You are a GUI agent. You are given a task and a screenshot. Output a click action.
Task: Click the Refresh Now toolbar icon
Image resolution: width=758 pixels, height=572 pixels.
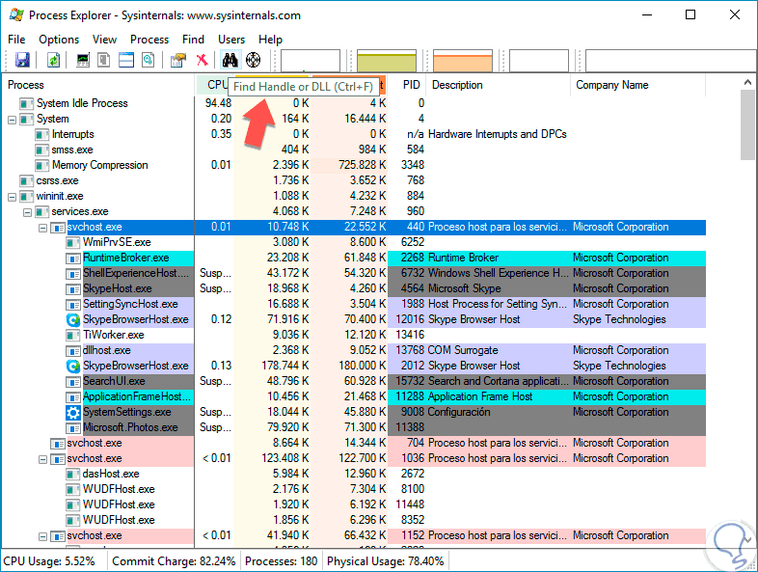(x=54, y=60)
